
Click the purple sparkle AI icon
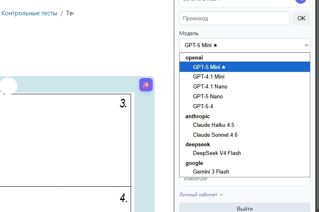click(146, 85)
